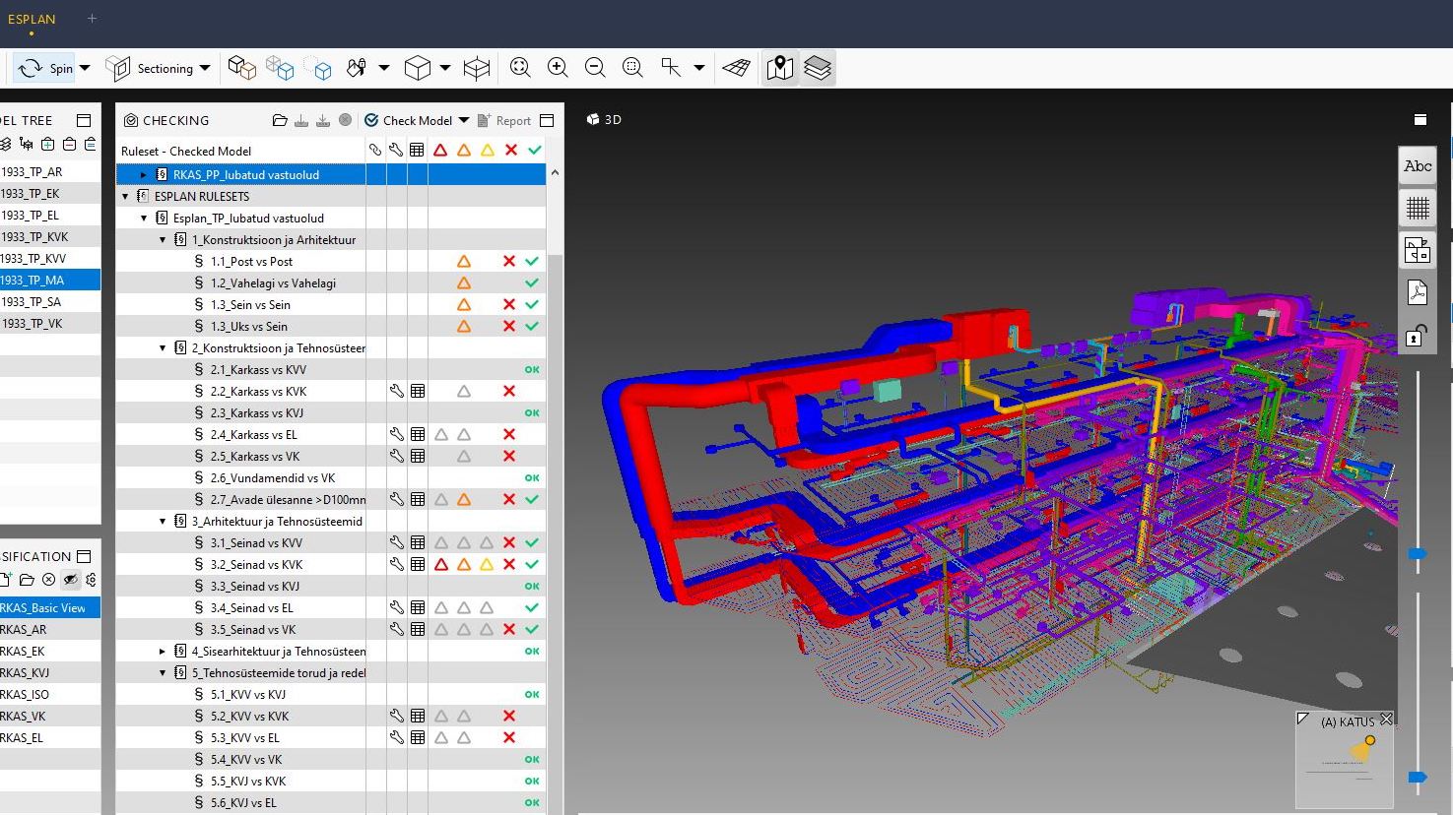Image resolution: width=1453 pixels, height=815 pixels.
Task: Collapse 1_Konstruktsioon ja Arhitektuur group
Action: click(163, 240)
